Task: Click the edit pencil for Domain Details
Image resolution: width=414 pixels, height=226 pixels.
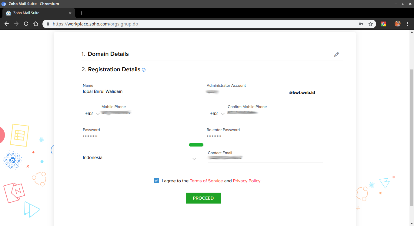Action: (336, 54)
